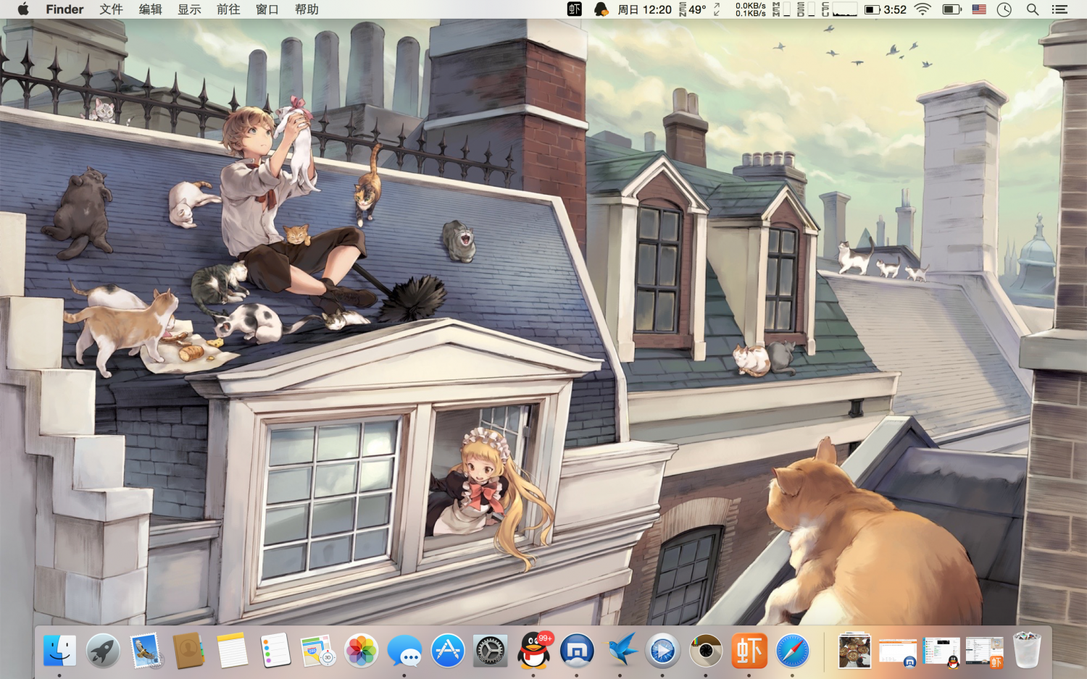Click the network speed KB/s monitor
This screenshot has height=679, width=1087.
(x=750, y=9)
